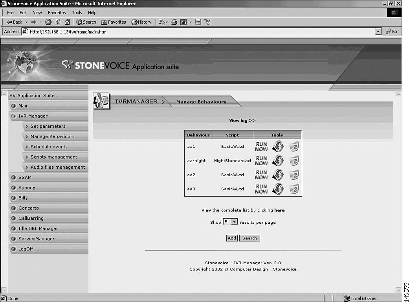Click History in the browser toolbar
Screen dimensions: 409x302
click(141, 22)
